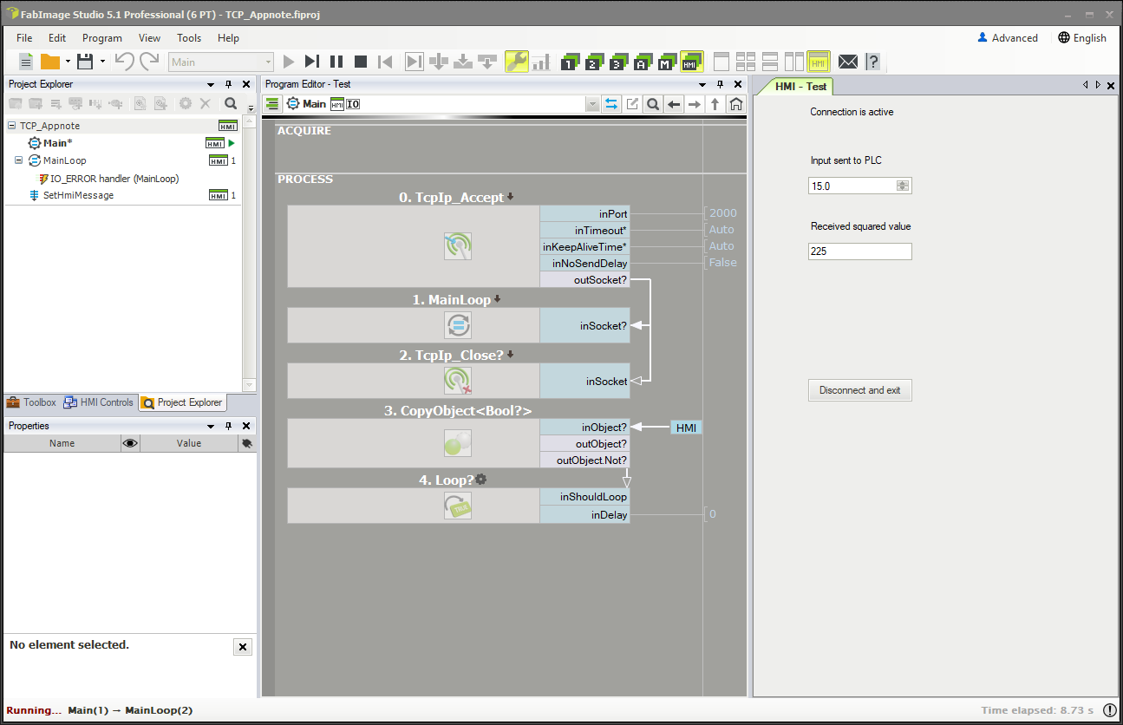Open the Program menu
Image resolution: width=1123 pixels, height=725 pixels.
click(x=102, y=38)
